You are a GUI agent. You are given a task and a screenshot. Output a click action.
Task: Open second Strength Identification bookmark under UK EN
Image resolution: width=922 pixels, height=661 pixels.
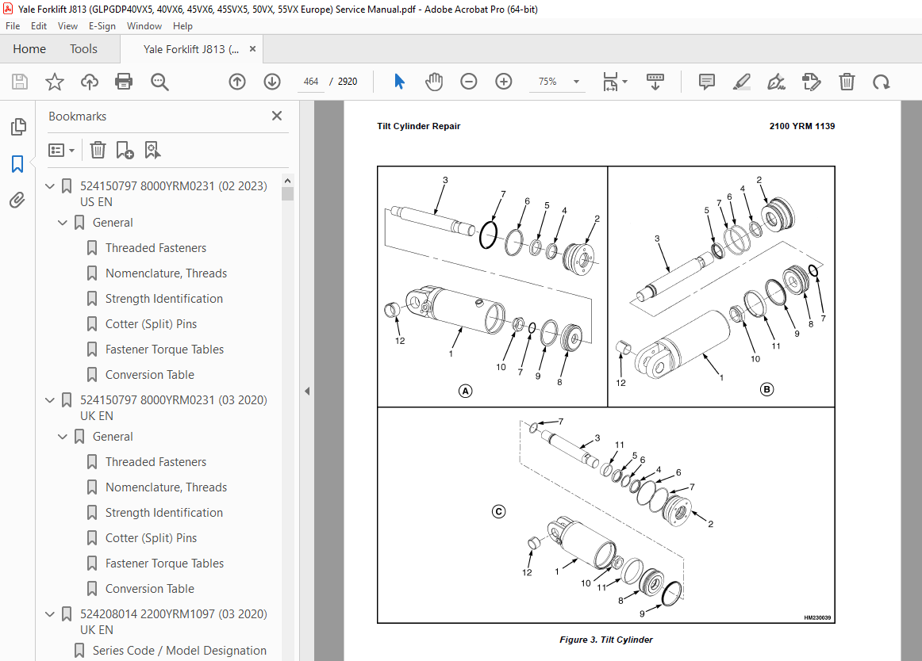163,512
